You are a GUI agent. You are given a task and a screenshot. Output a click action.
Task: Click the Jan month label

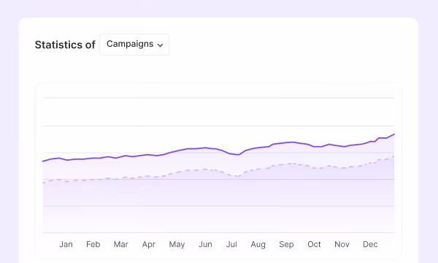point(66,244)
